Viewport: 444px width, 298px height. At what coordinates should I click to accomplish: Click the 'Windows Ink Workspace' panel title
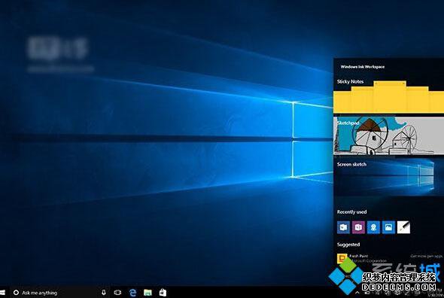click(x=363, y=67)
